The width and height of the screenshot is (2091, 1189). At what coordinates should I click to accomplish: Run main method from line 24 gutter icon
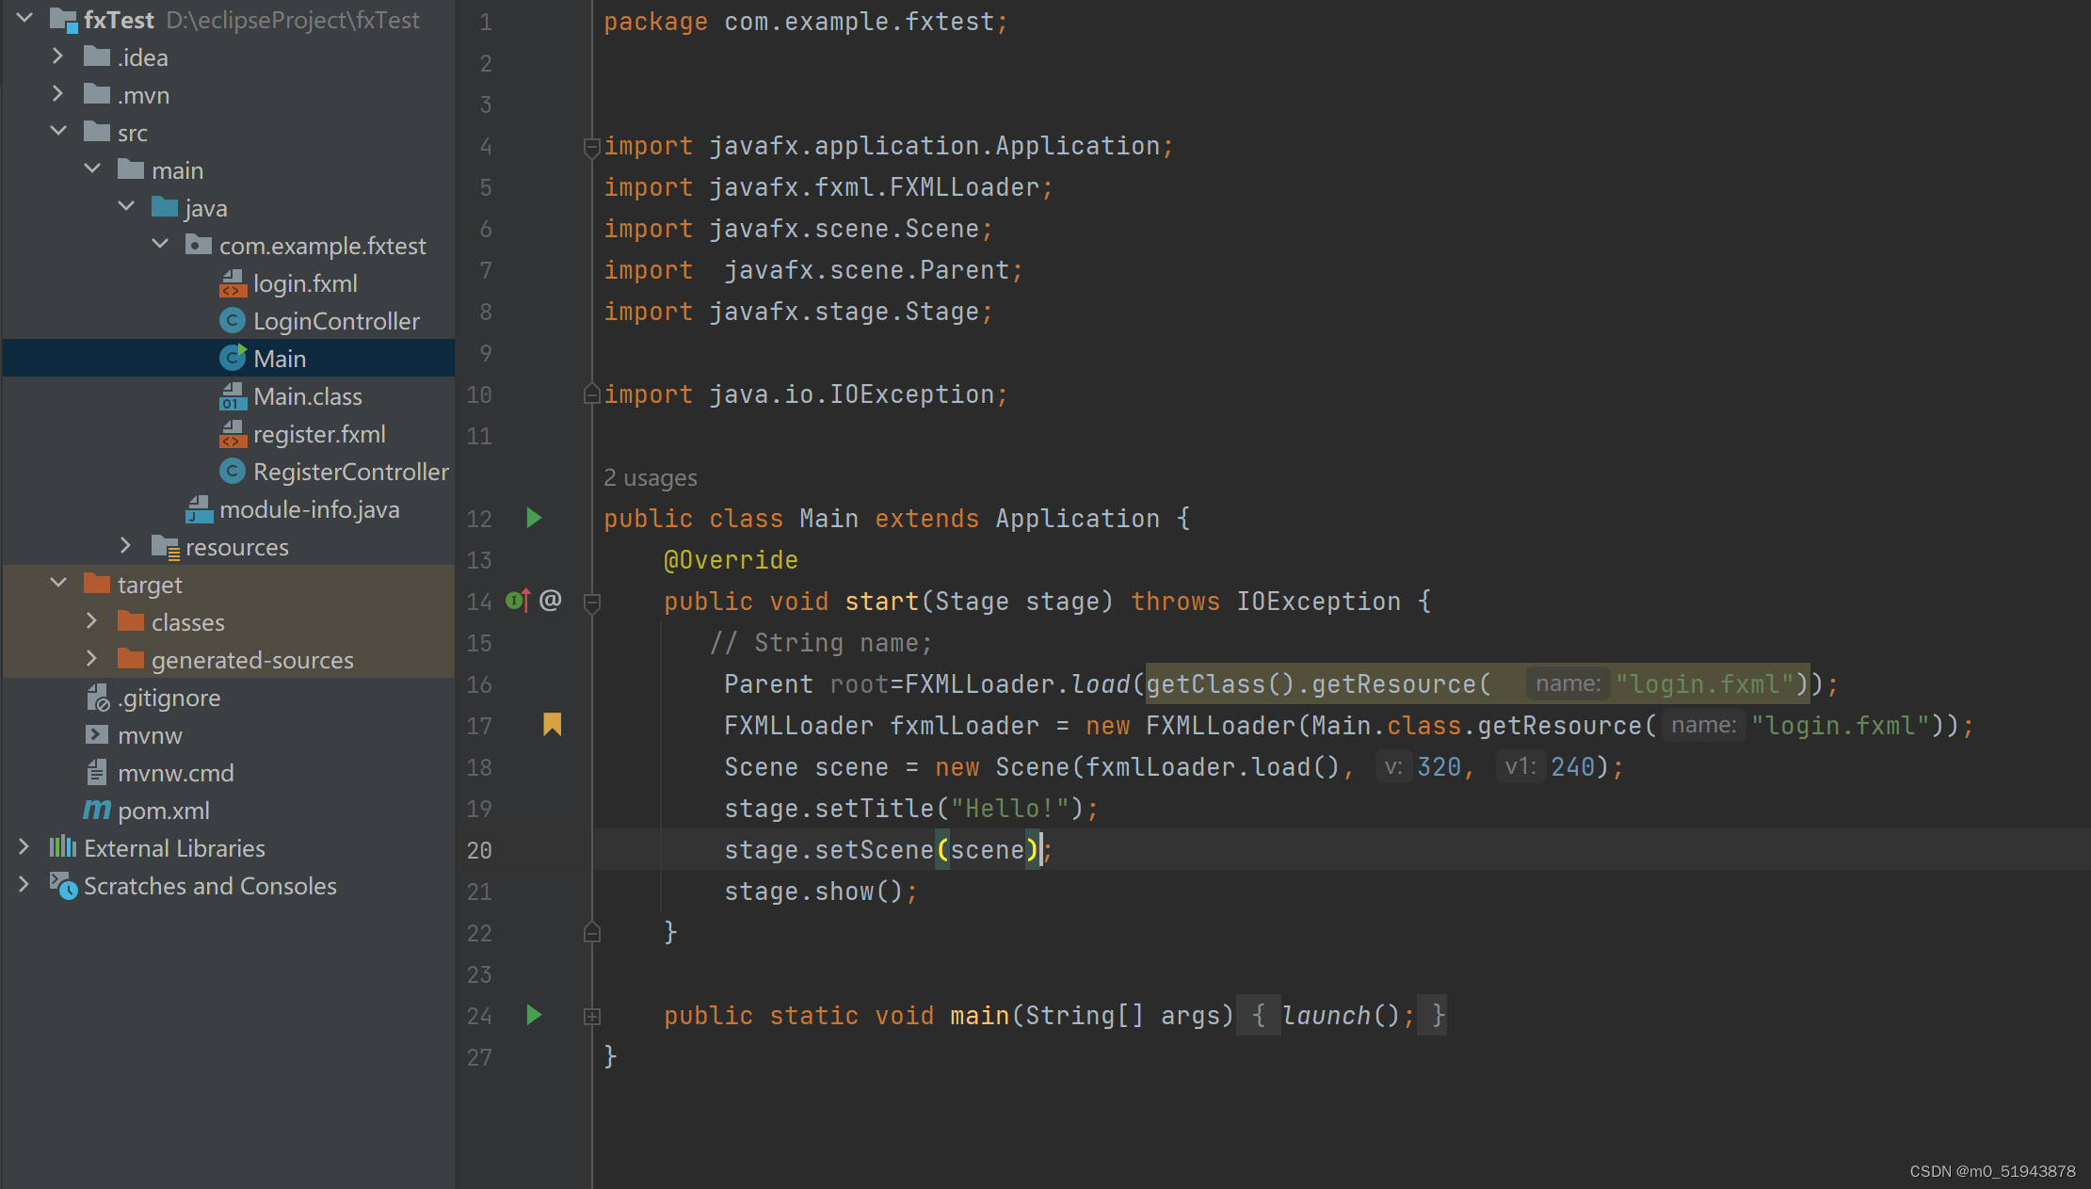tap(534, 1015)
